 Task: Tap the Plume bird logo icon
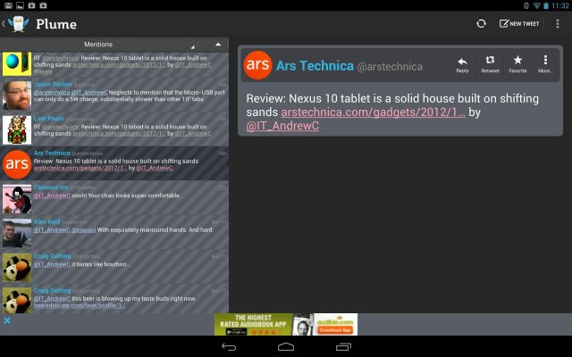click(18, 24)
